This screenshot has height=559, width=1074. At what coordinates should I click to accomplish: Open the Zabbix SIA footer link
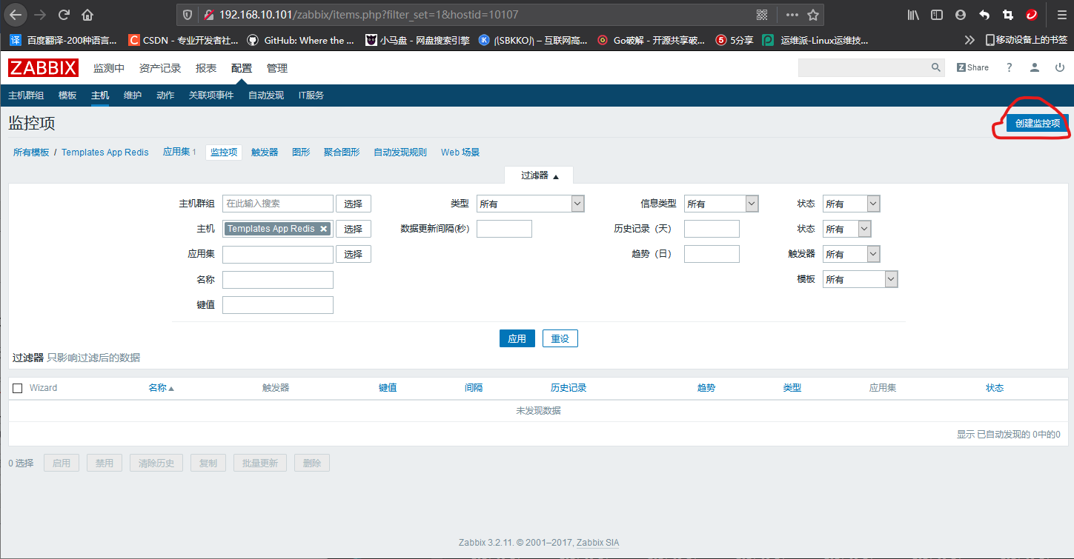597,543
